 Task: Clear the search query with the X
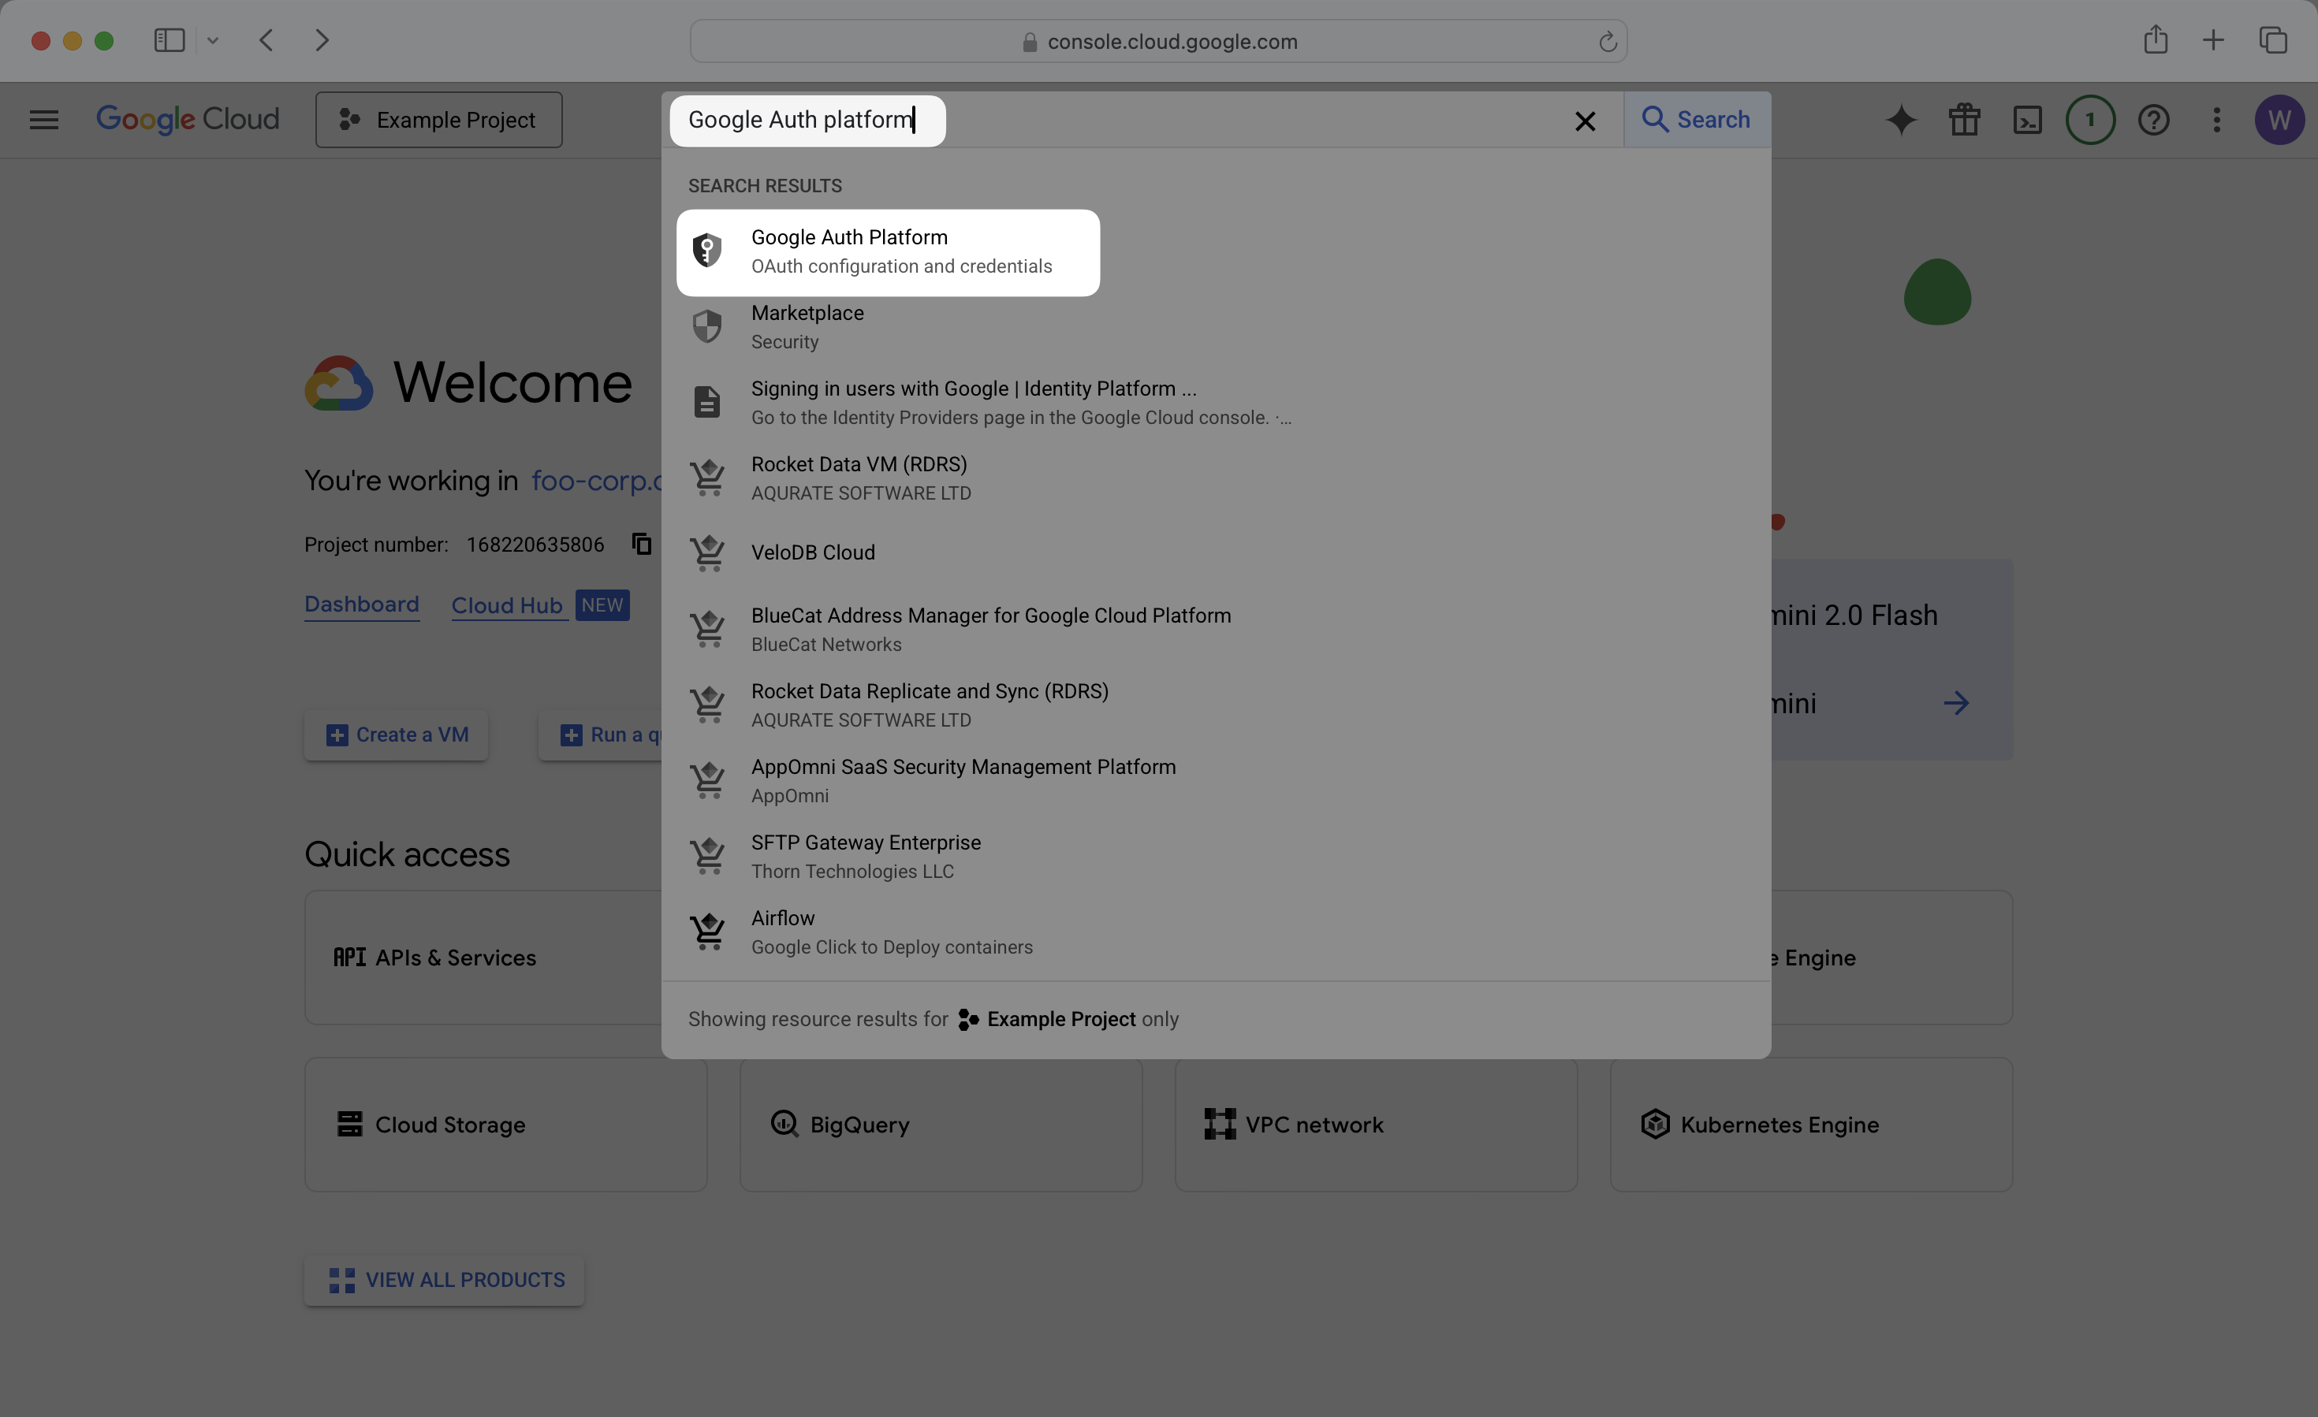click(x=1586, y=121)
